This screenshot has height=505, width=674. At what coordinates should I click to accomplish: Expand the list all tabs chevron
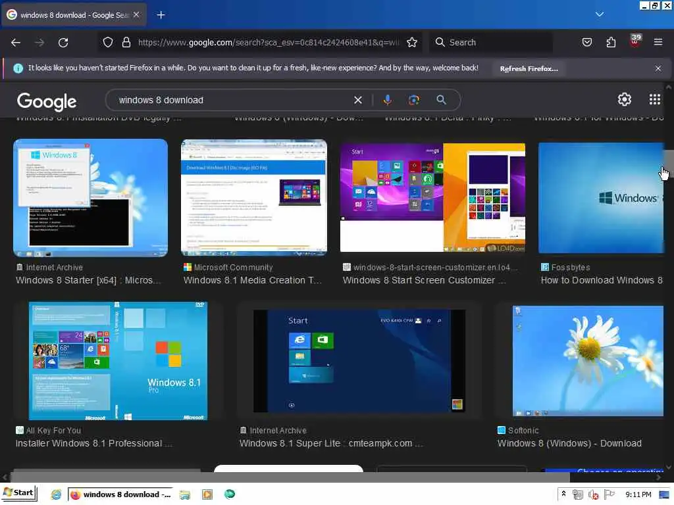click(599, 14)
